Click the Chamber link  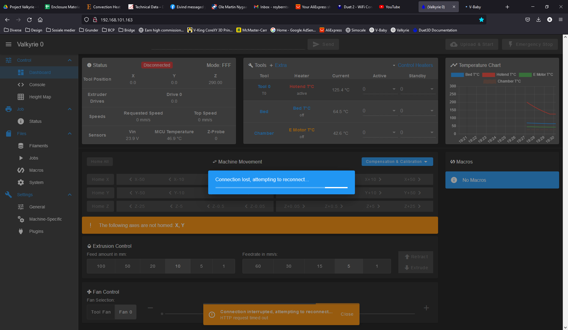point(264,133)
